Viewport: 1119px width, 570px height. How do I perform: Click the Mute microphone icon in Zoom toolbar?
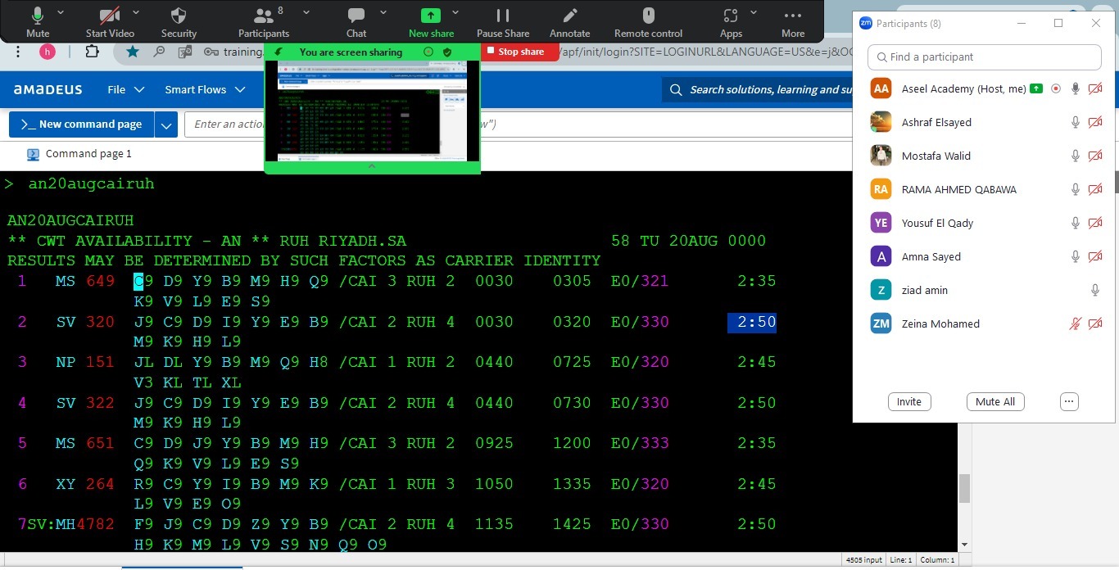point(38,16)
